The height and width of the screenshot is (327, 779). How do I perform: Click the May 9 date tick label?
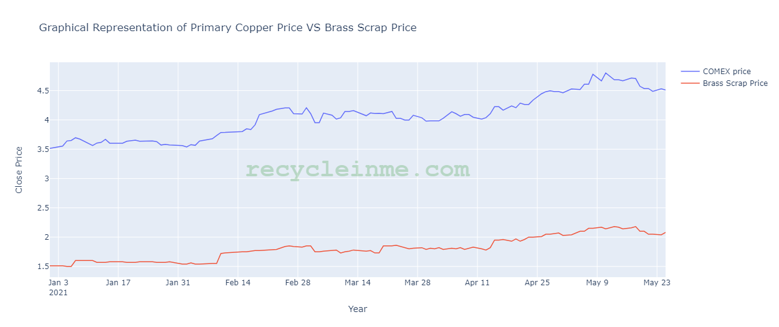click(597, 282)
